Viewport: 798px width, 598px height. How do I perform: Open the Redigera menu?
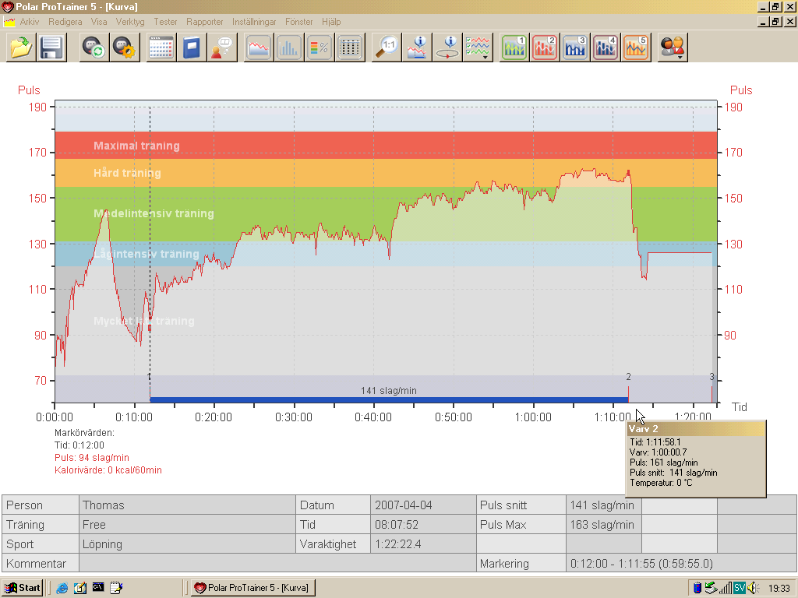(x=65, y=22)
